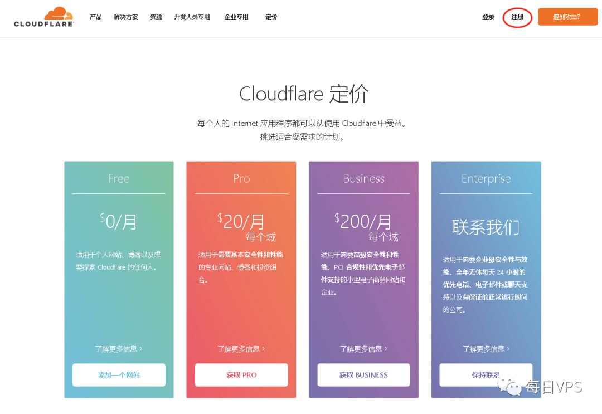Click 添加一个网站 in the Free plan
602x414 pixels.
pyautogui.click(x=119, y=375)
